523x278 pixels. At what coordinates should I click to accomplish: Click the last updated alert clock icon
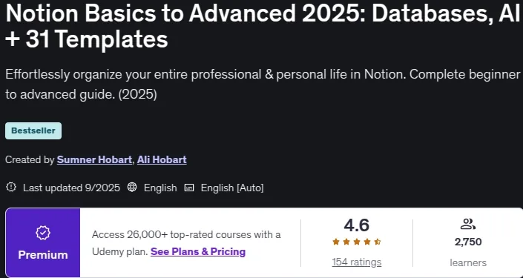(11, 188)
